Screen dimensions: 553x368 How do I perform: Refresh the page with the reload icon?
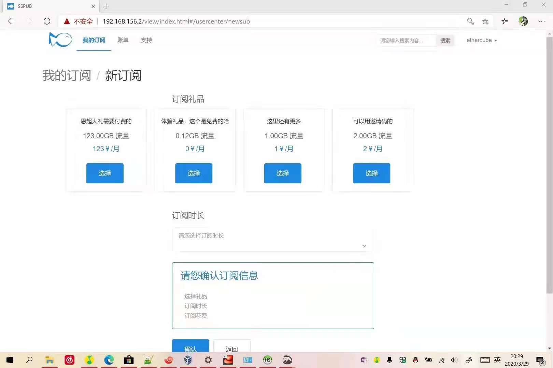(47, 21)
